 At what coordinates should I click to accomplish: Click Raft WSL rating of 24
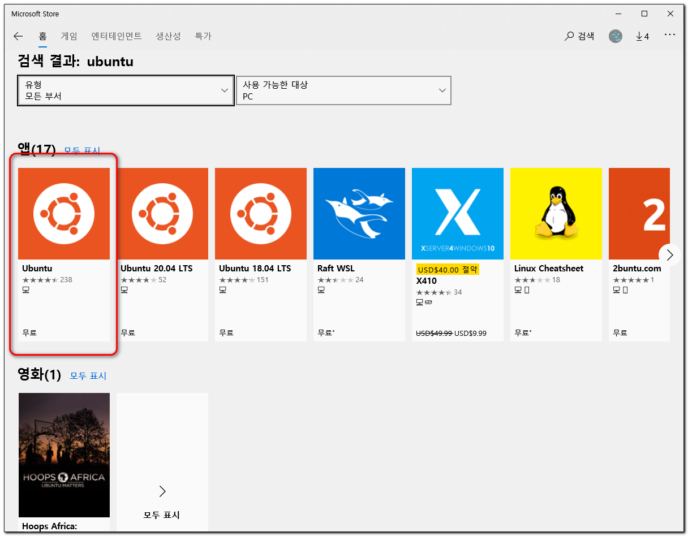[x=340, y=280]
